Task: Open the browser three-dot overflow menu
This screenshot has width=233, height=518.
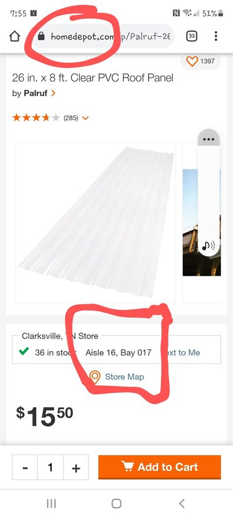Action: pos(216,36)
